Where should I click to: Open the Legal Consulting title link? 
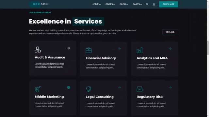100,97
